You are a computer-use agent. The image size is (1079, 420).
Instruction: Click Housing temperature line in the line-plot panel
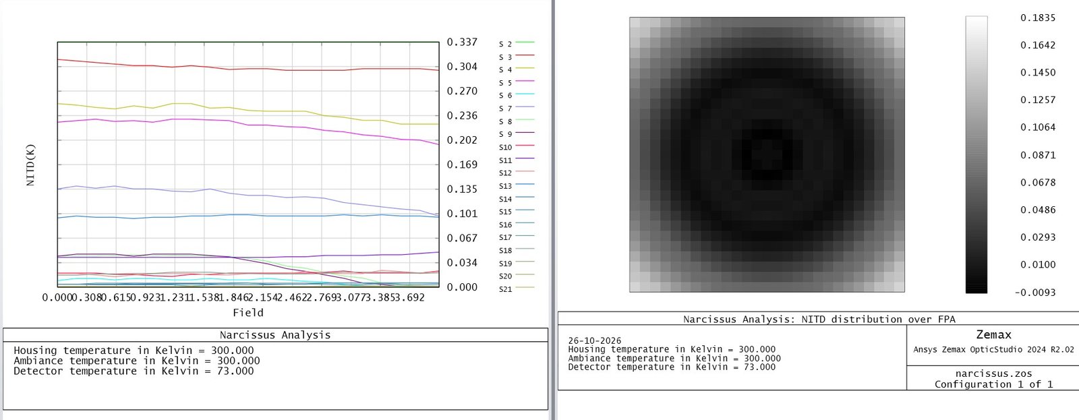[134, 351]
